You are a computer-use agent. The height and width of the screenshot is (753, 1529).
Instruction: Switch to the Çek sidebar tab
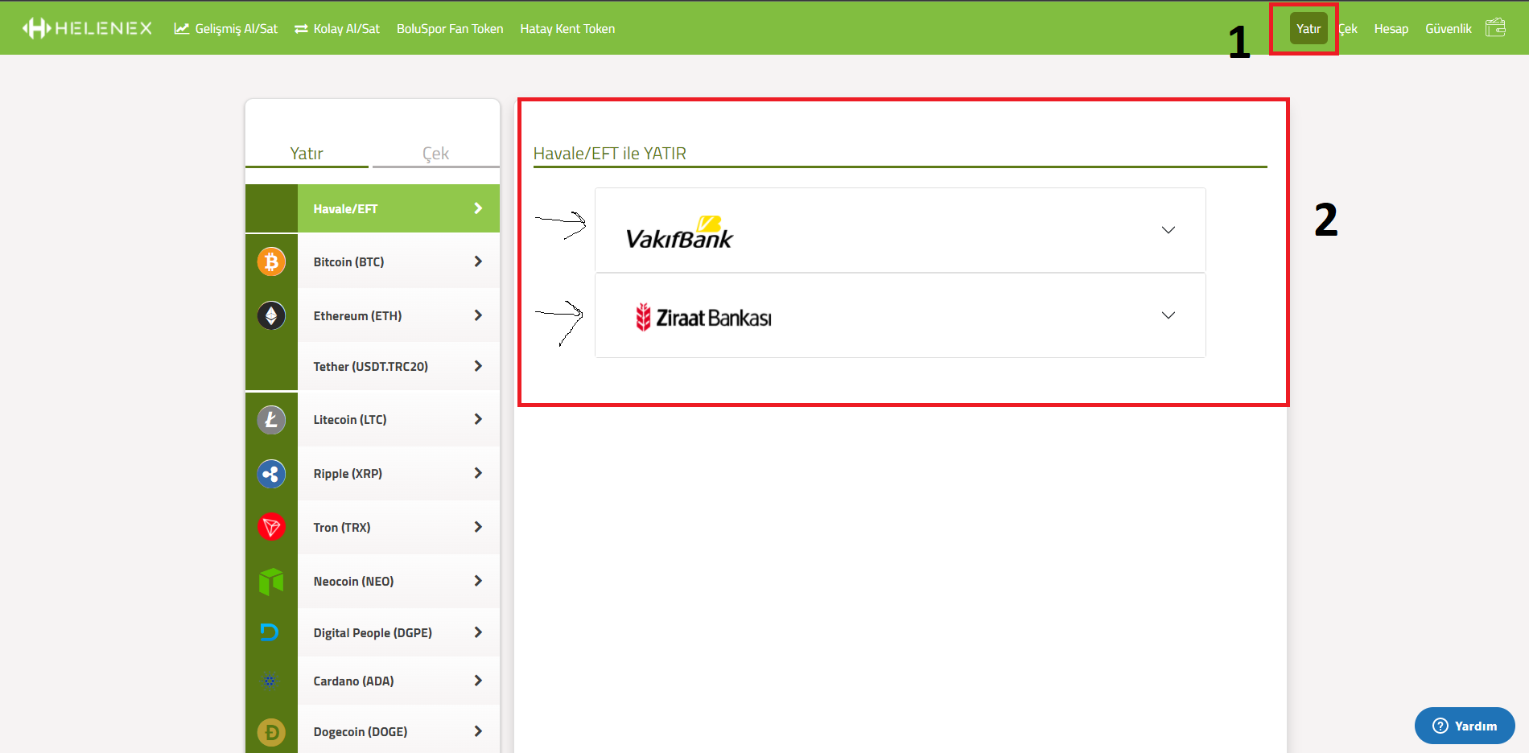click(x=435, y=153)
